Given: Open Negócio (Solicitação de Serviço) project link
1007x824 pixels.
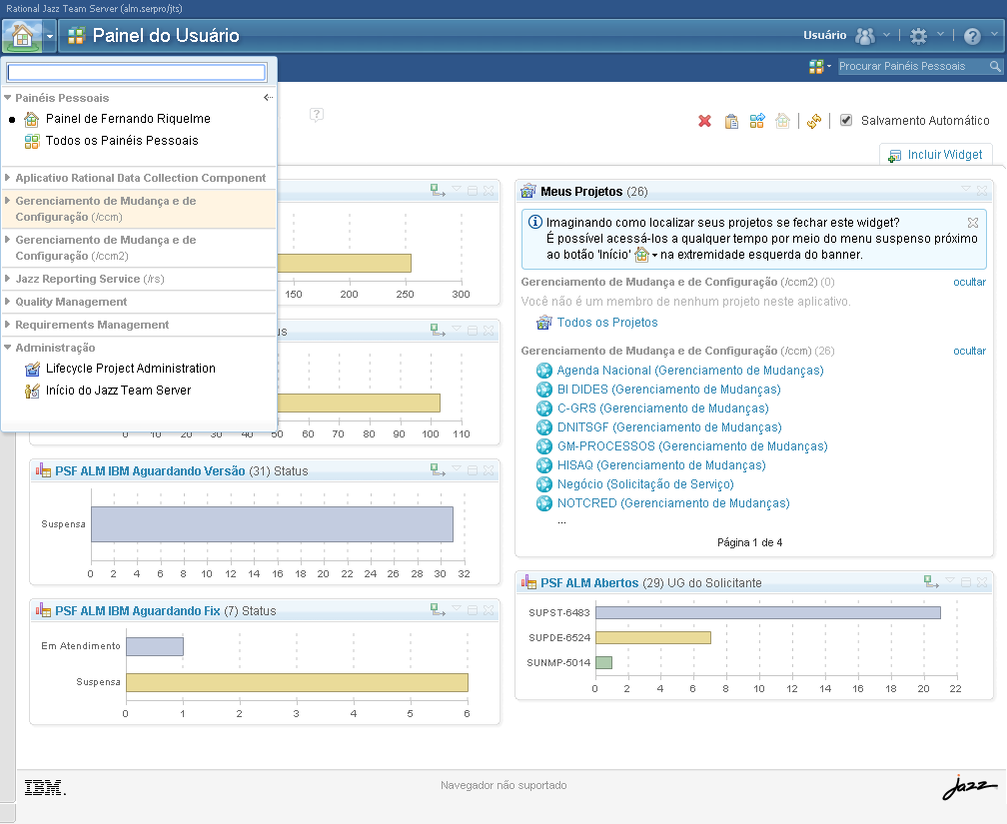Looking at the screenshot, I should point(644,484).
